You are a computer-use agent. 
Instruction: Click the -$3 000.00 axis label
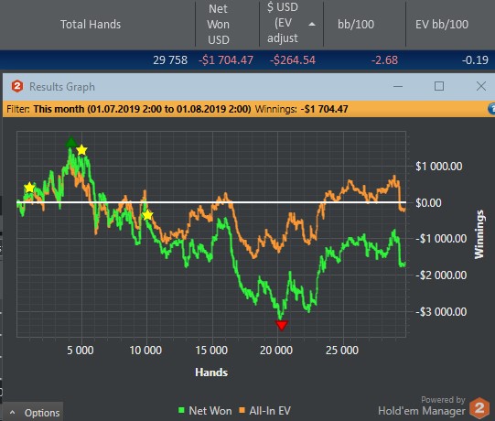441,312
